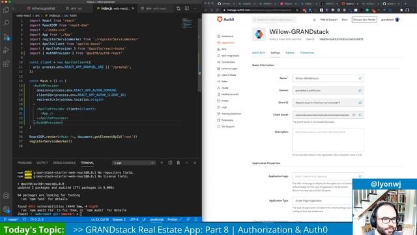Change encoding via 'UTF-8' status item
The image size is (417, 235).
click(x=134, y=219)
